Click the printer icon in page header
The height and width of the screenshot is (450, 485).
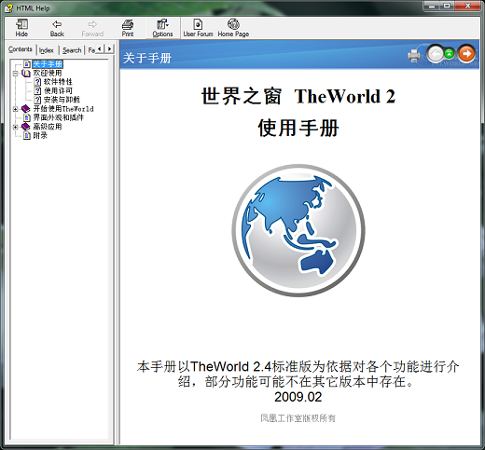414,56
